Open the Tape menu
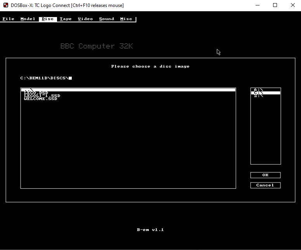The width and height of the screenshot is (301, 250). [x=66, y=19]
